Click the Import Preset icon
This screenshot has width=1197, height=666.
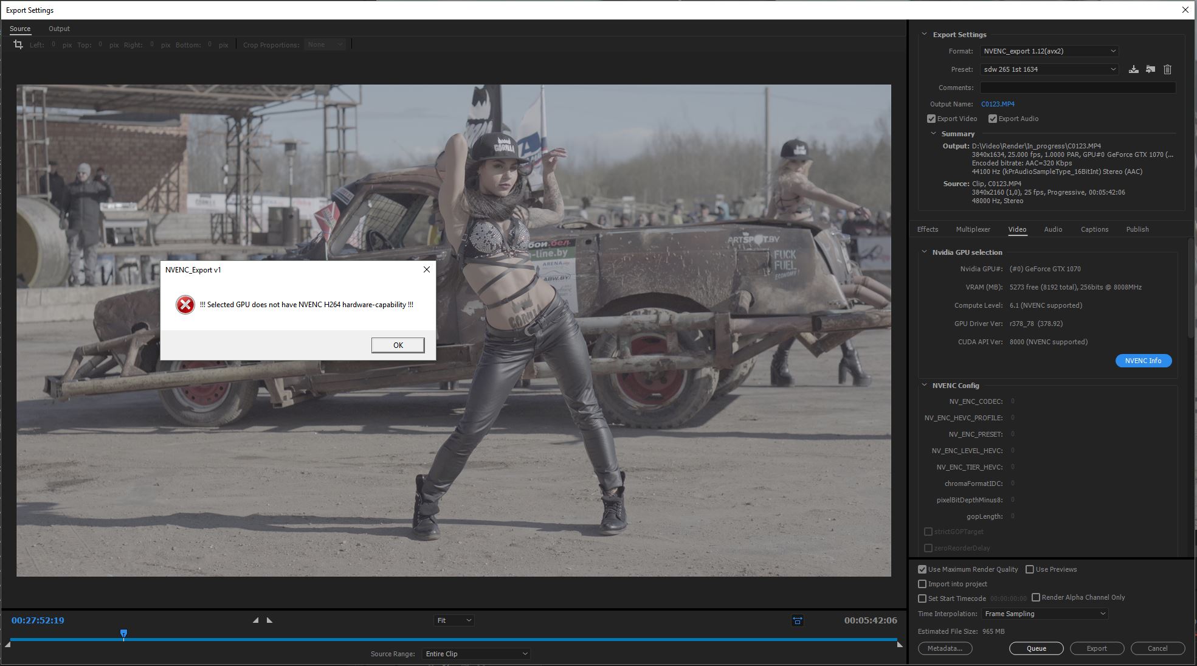click(1150, 69)
